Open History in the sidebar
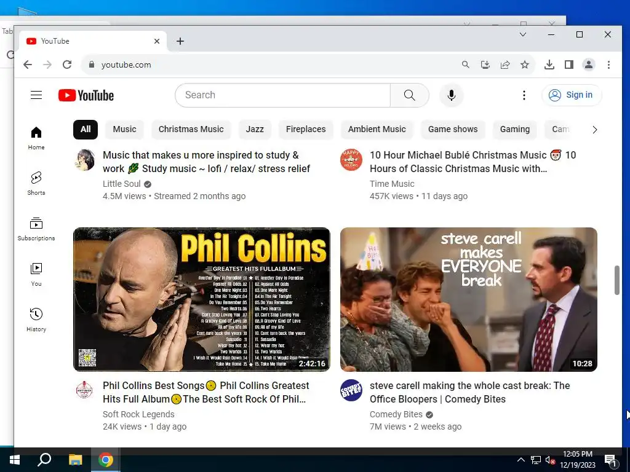 pyautogui.click(x=36, y=320)
